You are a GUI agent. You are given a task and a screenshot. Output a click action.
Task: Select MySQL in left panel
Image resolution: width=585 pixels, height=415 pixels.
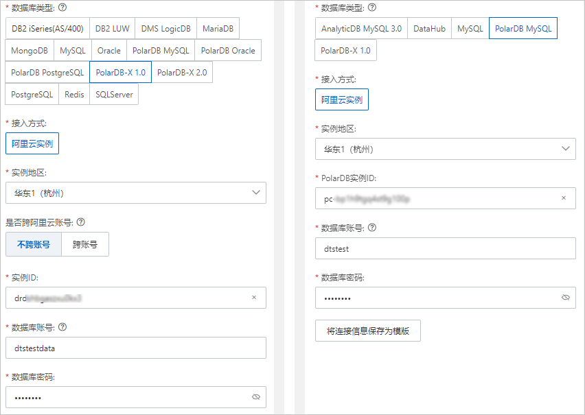pyautogui.click(x=73, y=50)
